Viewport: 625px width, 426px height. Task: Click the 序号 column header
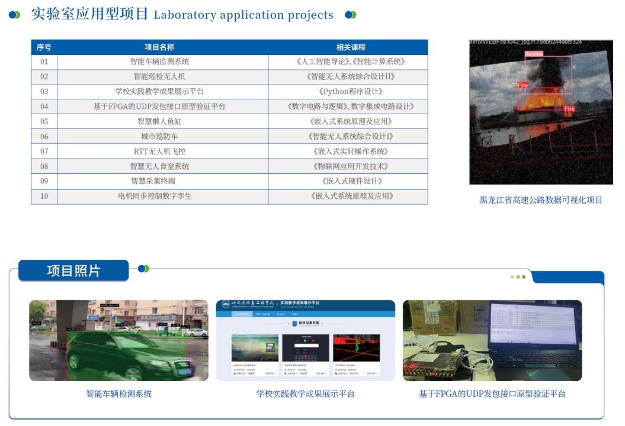[x=44, y=47]
